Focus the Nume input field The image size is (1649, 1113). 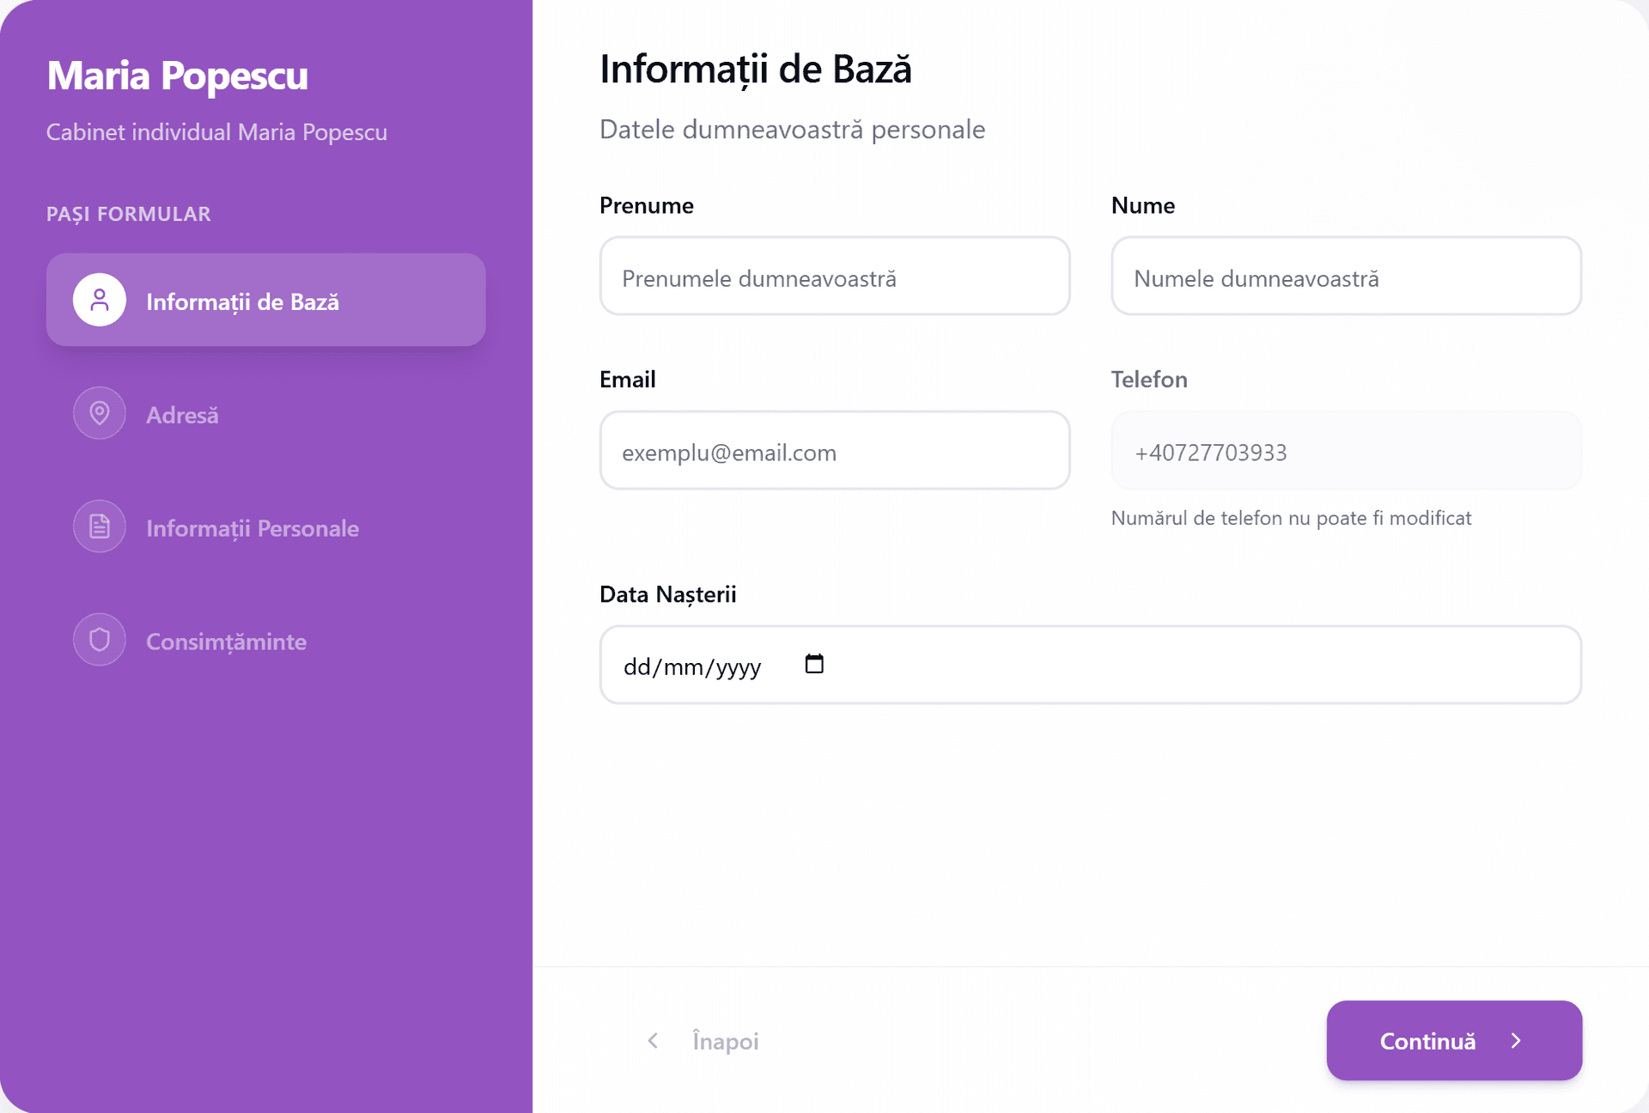click(1347, 277)
